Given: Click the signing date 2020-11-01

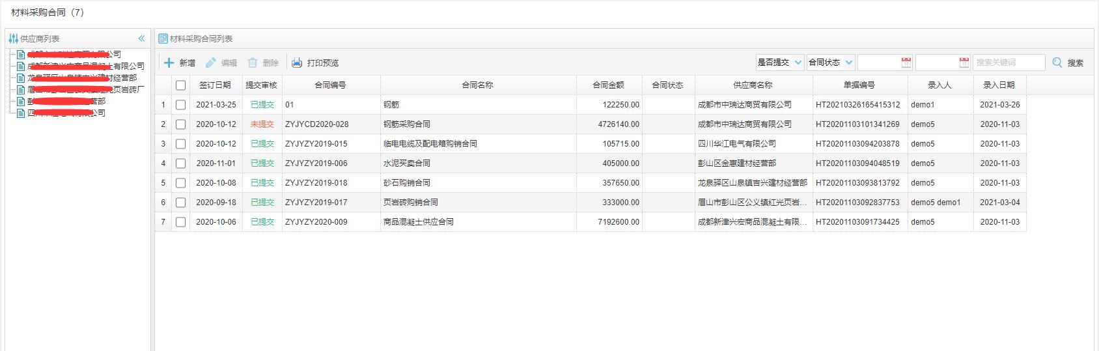Looking at the screenshot, I should [x=216, y=163].
